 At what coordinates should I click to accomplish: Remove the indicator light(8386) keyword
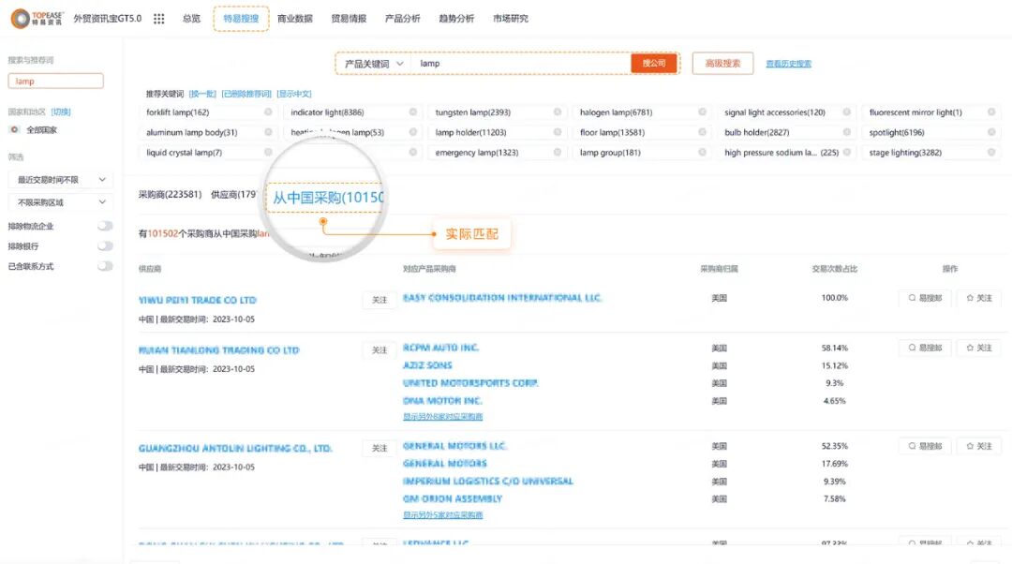tap(412, 112)
